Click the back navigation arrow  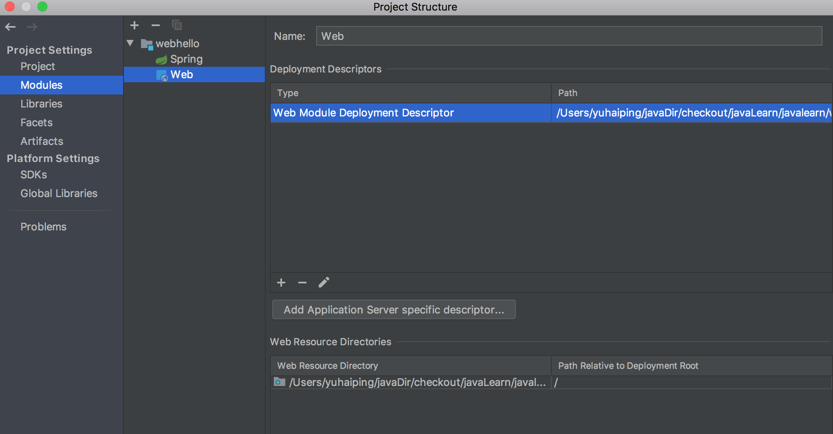[x=10, y=27]
